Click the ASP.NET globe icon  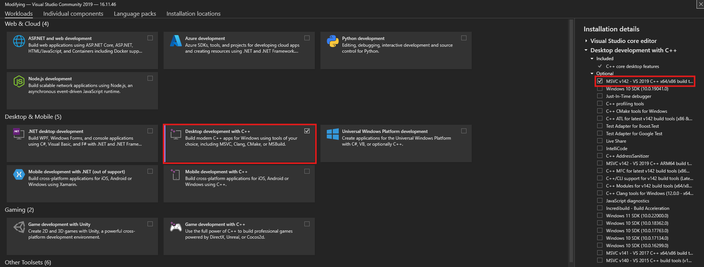(19, 41)
